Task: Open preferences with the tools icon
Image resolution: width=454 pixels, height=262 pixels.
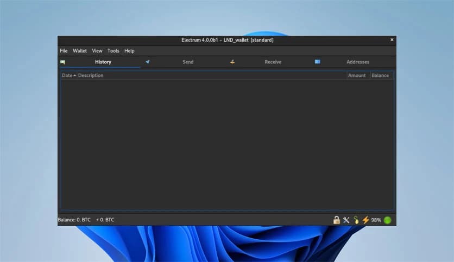Action: click(346, 220)
